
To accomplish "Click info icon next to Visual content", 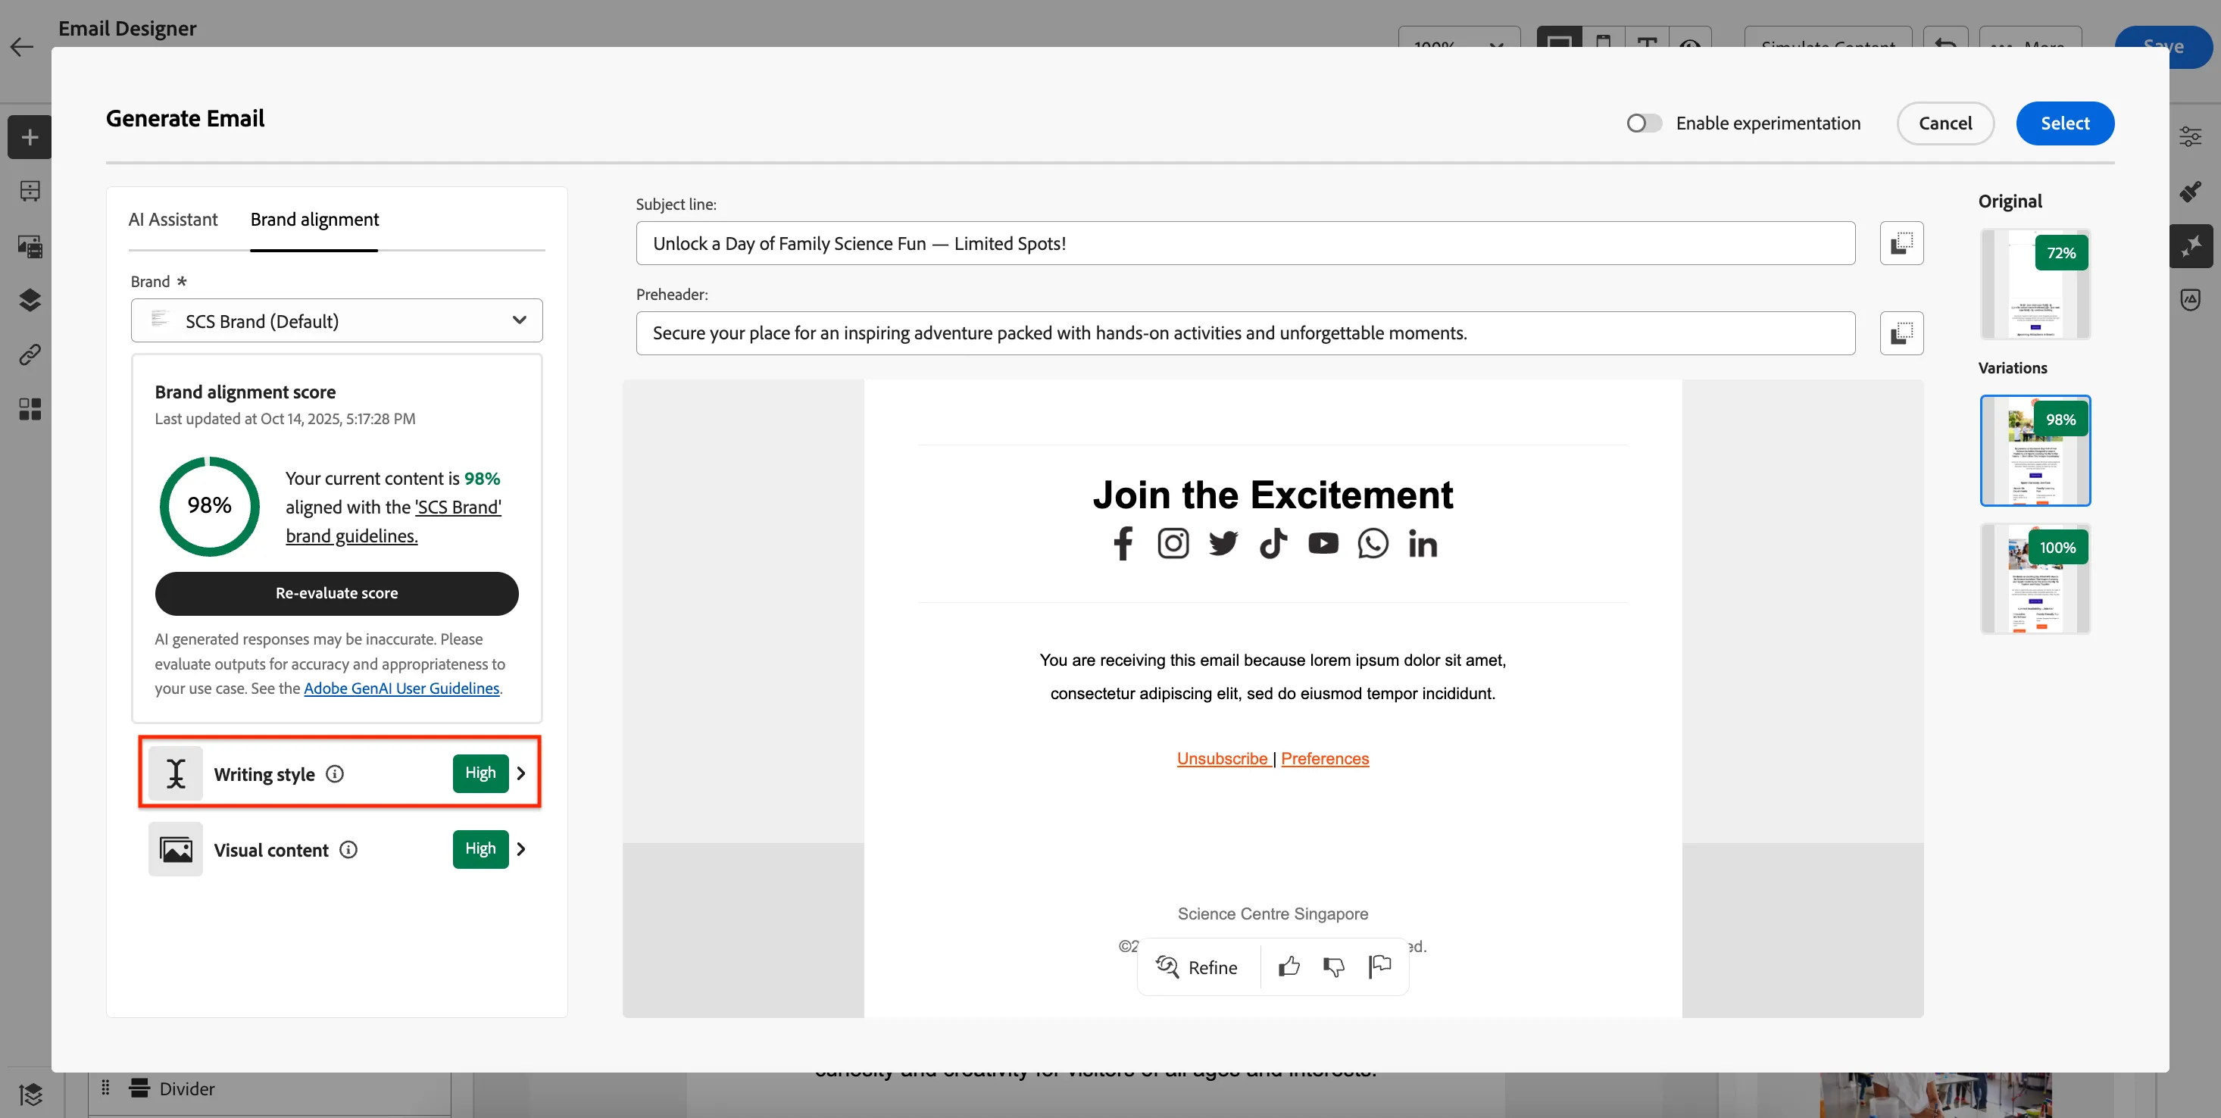I will pos(348,849).
